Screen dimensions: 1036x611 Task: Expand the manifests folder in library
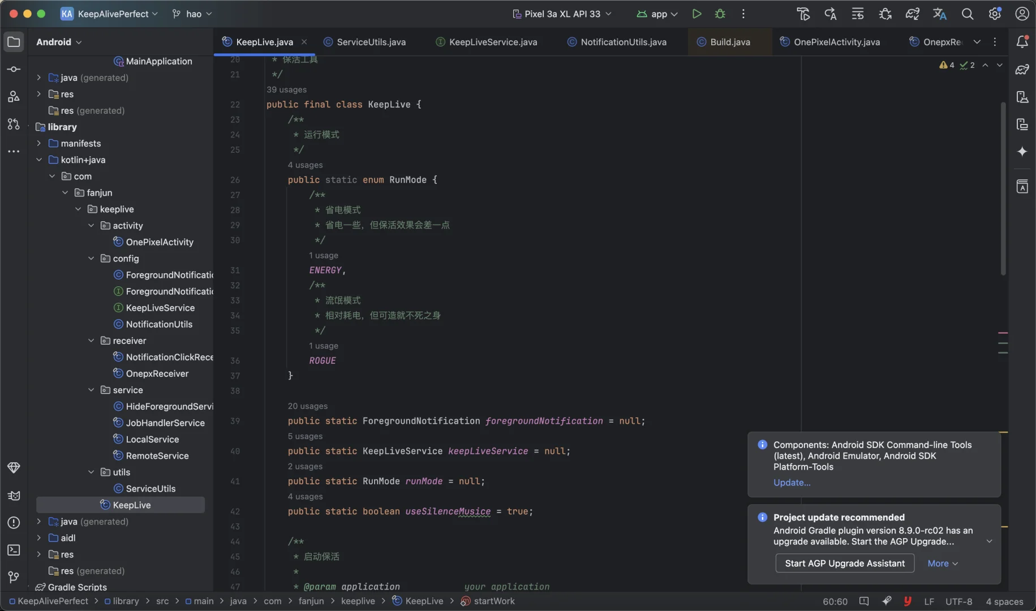[x=39, y=144]
